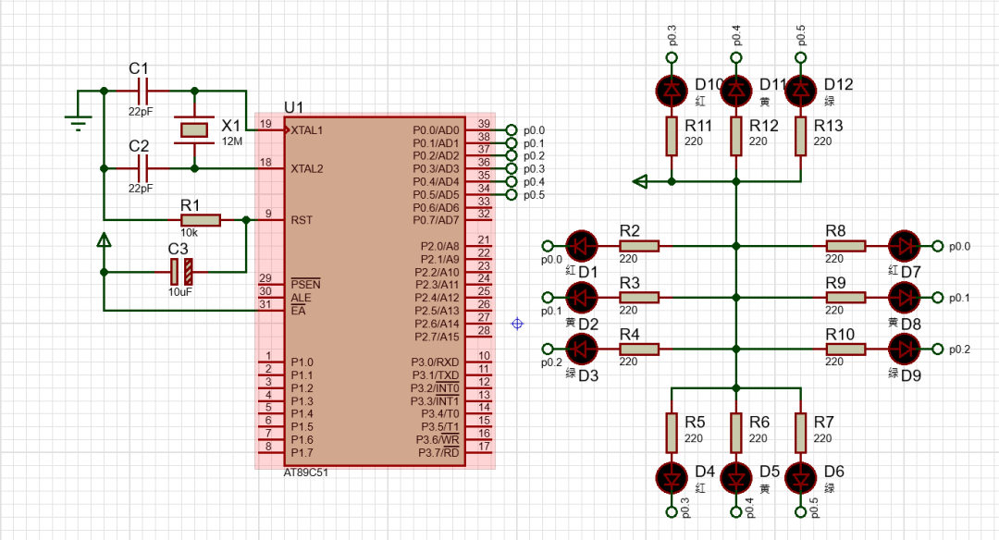999x540 pixels.
Task: Click terminal p0.2 at pin 37
Action: tap(511, 156)
